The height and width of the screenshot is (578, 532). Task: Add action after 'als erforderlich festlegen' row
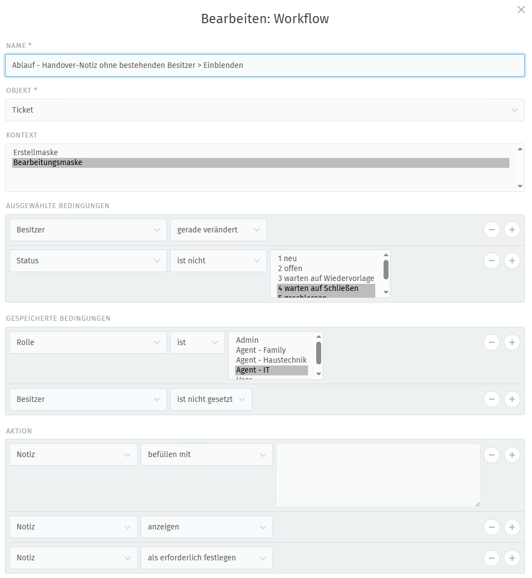[512, 558]
